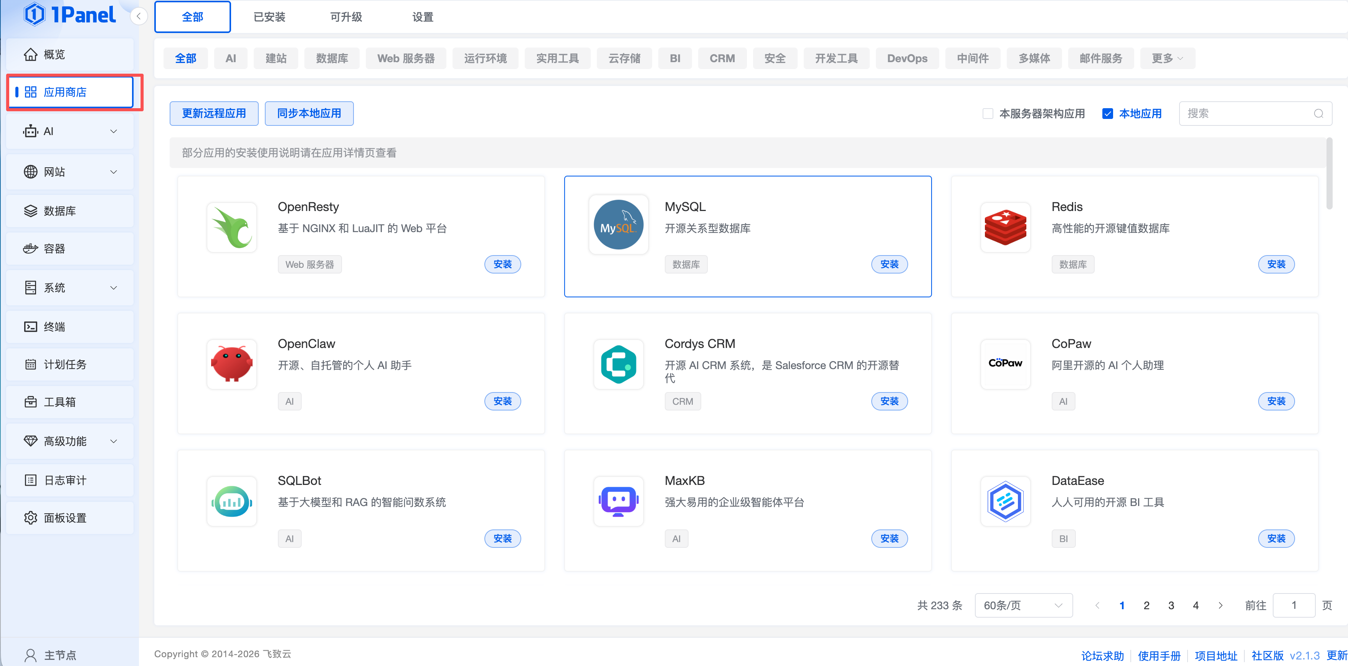1348x666 pixels.
Task: Expand the 网站 sidebar section
Action: pyautogui.click(x=69, y=171)
